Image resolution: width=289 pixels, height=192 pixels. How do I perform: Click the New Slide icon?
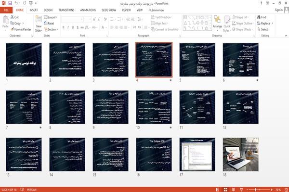point(39,19)
